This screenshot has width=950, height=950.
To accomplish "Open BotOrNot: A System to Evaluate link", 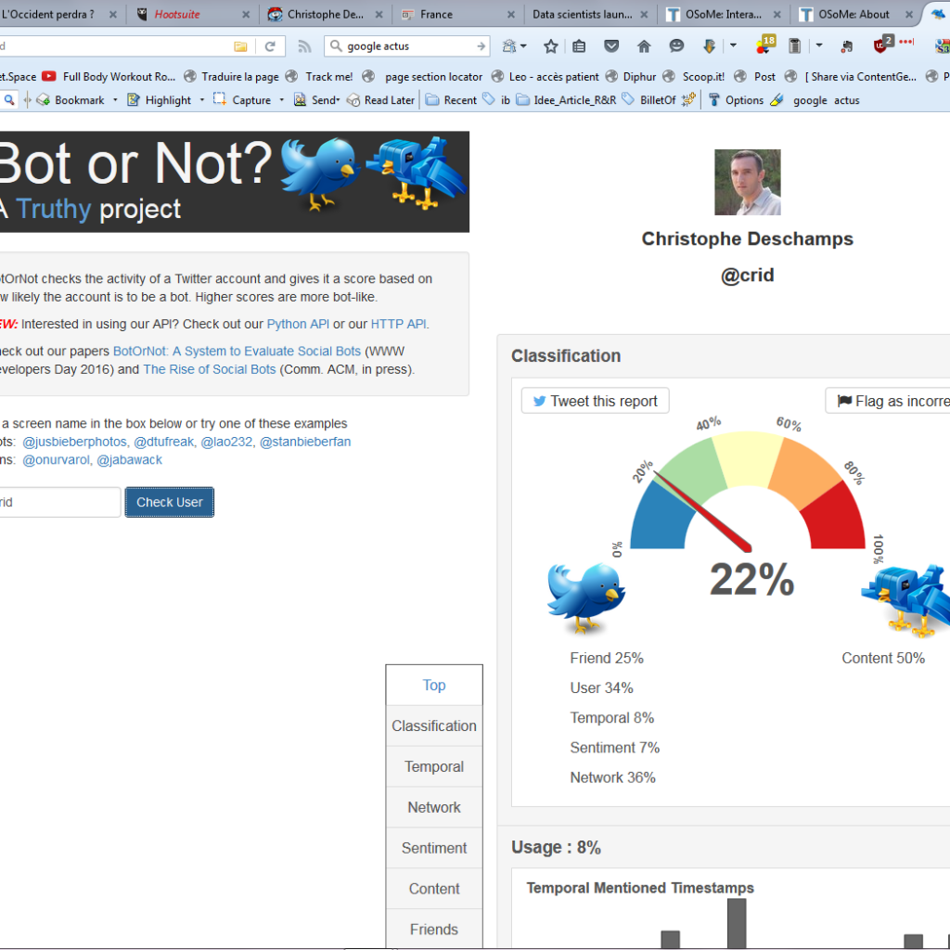I will tap(237, 352).
